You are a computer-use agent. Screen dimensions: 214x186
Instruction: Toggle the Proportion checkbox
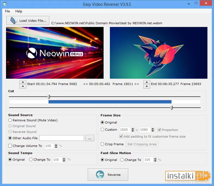point(159,130)
